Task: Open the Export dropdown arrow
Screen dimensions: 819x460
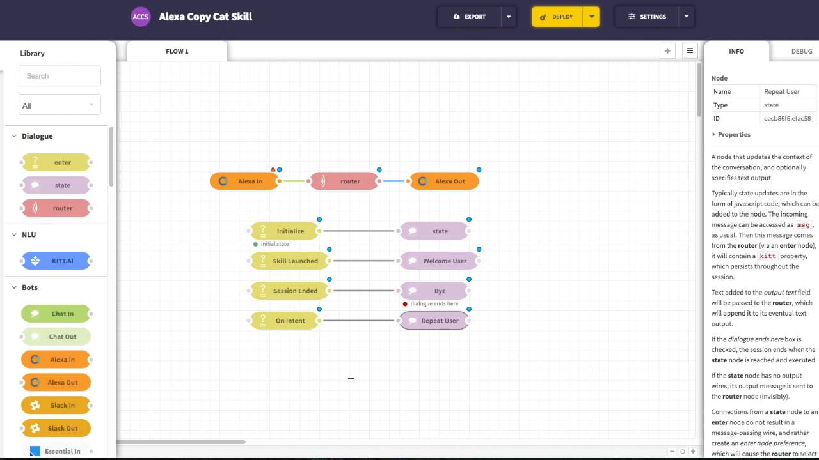Action: pyautogui.click(x=509, y=17)
